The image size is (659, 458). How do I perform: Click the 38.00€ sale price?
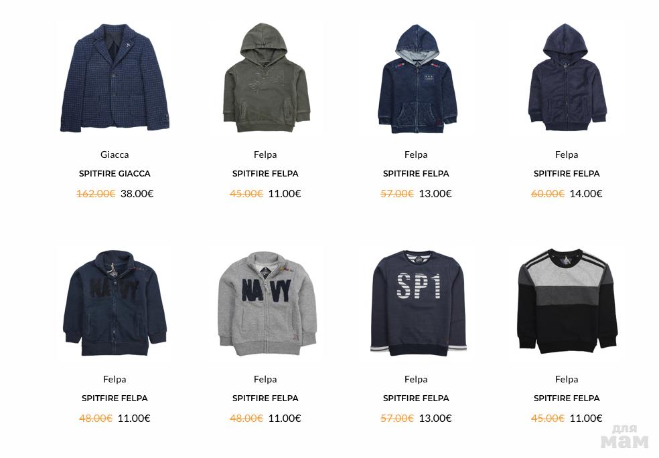pyautogui.click(x=137, y=194)
